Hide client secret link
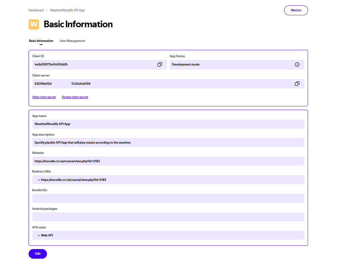Image resolution: width=341 pixels, height=264 pixels. [x=44, y=97]
